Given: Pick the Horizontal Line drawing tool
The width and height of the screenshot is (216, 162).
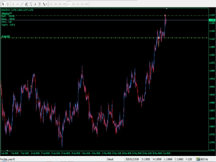Looking at the screenshot, I should [x=18, y=4].
